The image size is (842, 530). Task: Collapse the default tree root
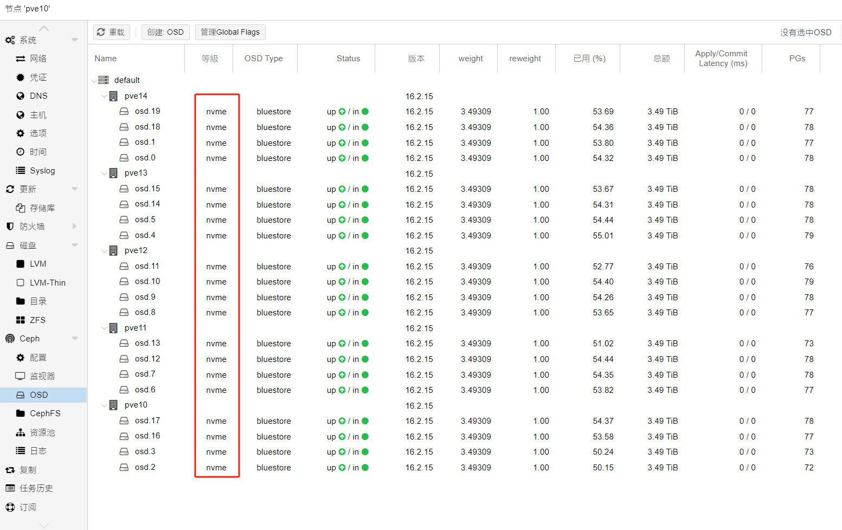pyautogui.click(x=94, y=80)
